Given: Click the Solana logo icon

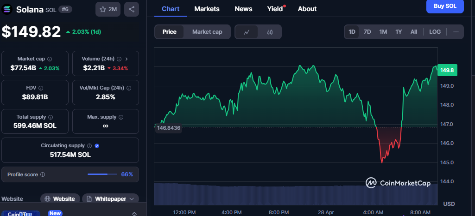Looking at the screenshot, I should click(7, 9).
